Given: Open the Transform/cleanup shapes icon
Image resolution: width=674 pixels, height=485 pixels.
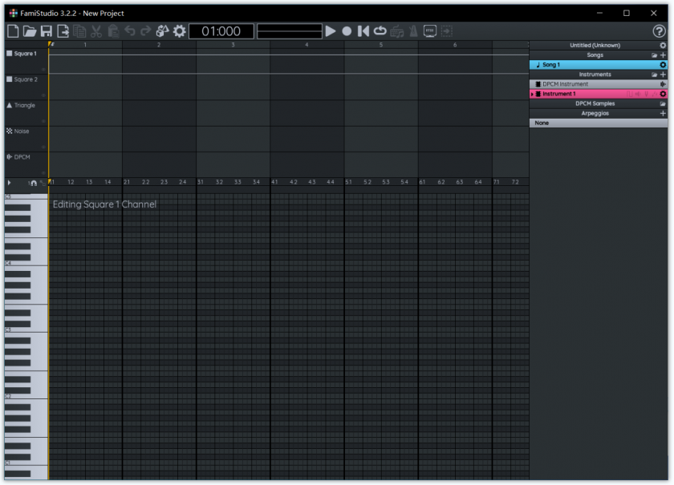Looking at the screenshot, I should [x=162, y=31].
